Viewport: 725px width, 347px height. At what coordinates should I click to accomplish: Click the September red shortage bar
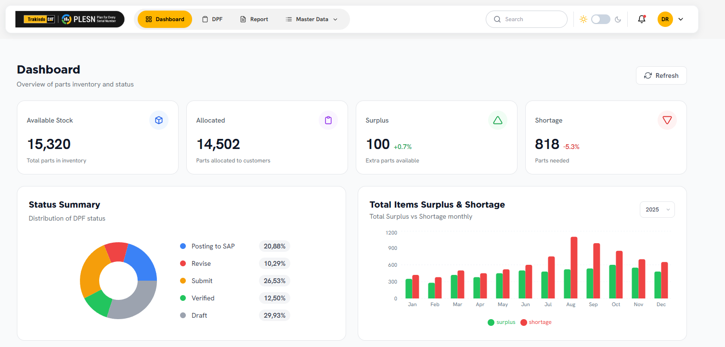tap(596, 271)
